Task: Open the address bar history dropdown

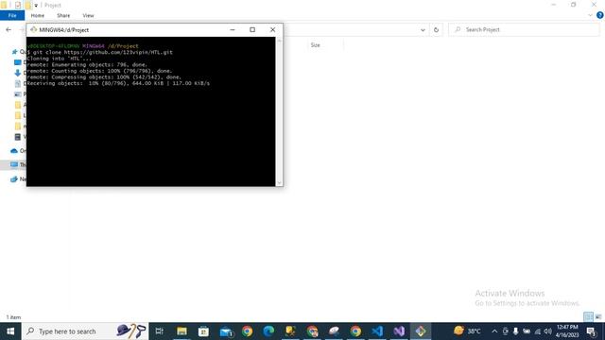Action: (x=423, y=29)
